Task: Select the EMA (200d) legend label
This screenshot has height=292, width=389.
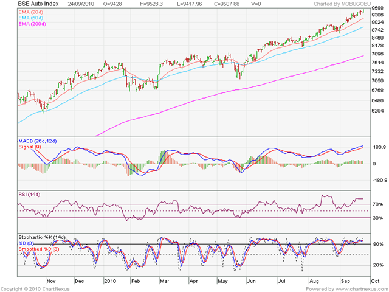Action: [32, 24]
